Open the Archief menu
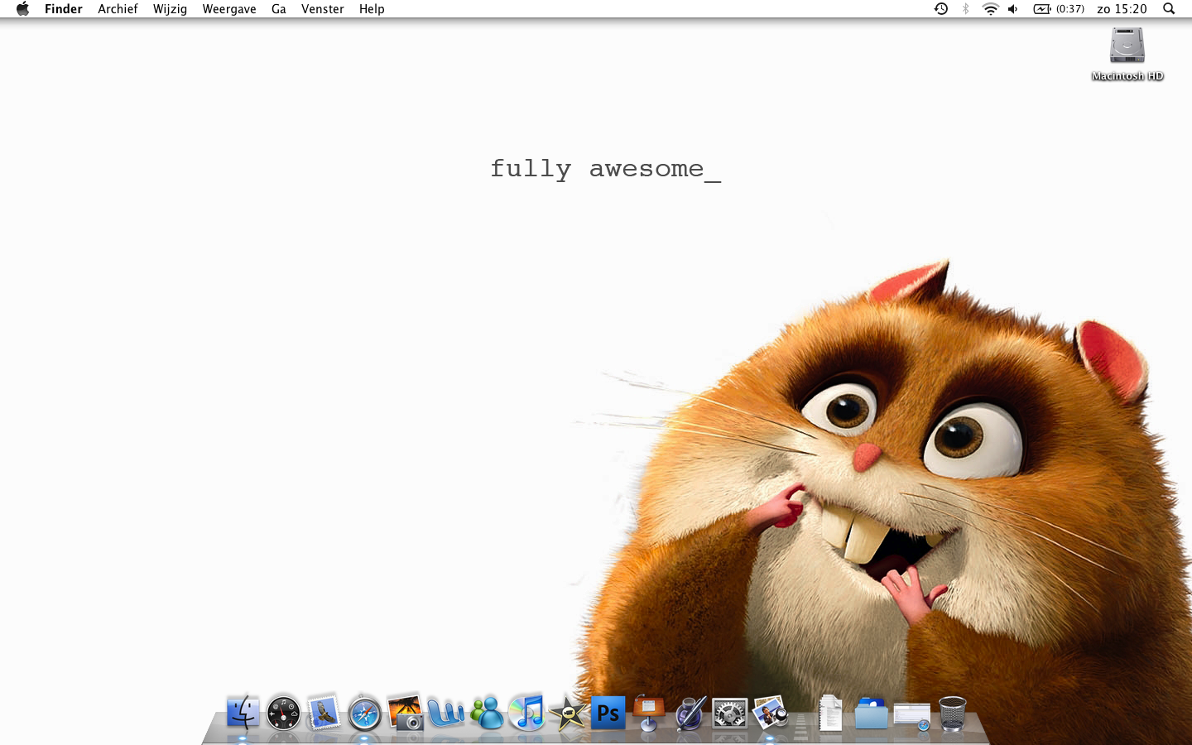This screenshot has height=745, width=1192. (x=118, y=9)
